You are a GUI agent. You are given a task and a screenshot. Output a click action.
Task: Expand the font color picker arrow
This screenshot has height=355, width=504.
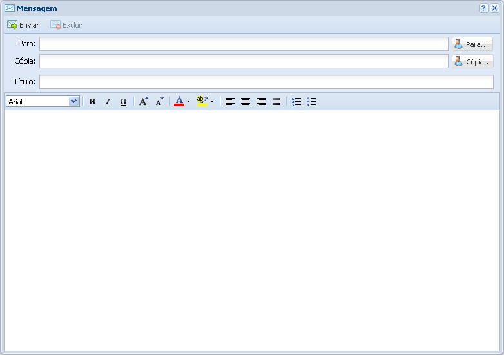pos(188,102)
